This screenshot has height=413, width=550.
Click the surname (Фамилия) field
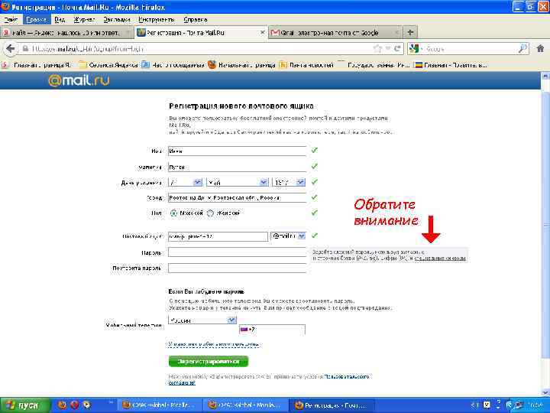click(x=237, y=167)
